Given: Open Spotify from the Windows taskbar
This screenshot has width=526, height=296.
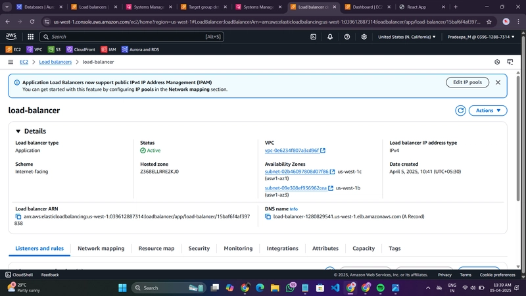Looking at the screenshot, I should tap(381, 288).
